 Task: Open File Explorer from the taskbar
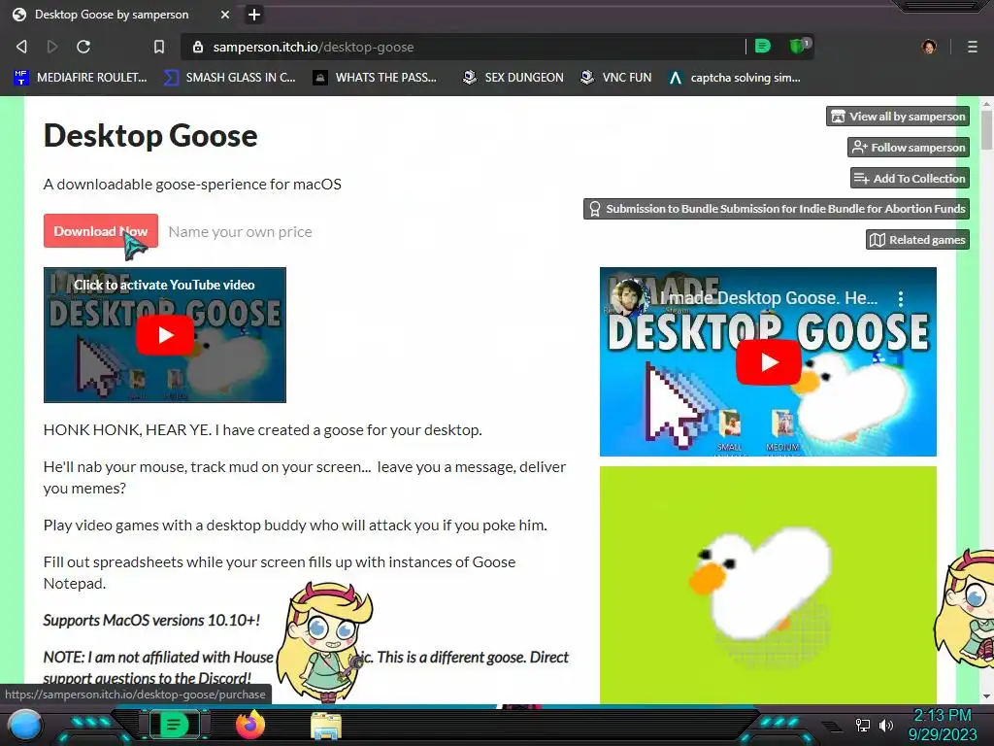(x=326, y=727)
